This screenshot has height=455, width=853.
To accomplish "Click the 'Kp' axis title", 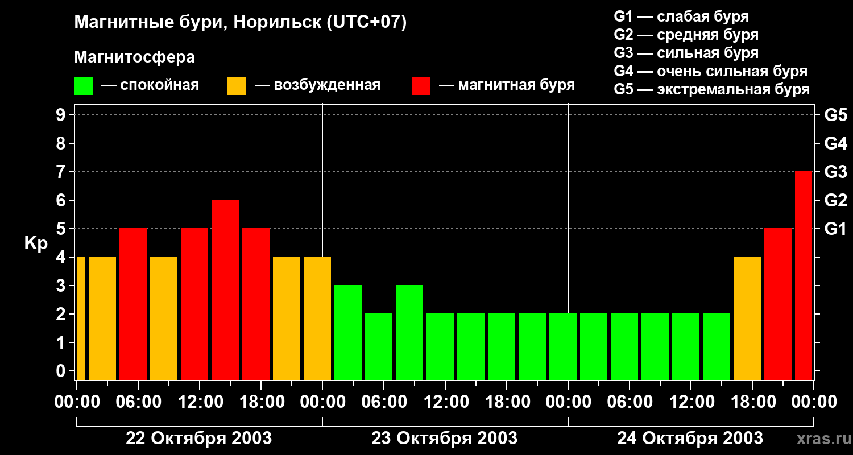I will pyautogui.click(x=36, y=243).
